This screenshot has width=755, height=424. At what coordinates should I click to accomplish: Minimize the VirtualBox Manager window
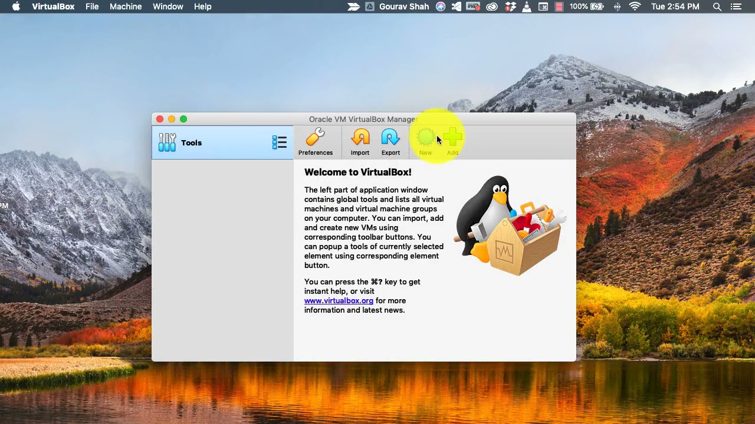172,119
